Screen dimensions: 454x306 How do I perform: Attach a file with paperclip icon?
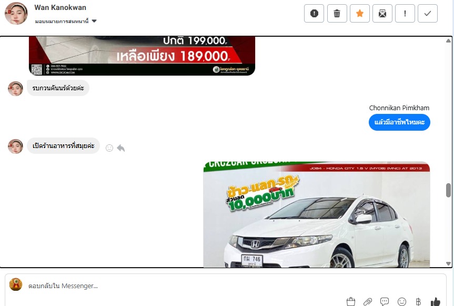[x=367, y=302]
